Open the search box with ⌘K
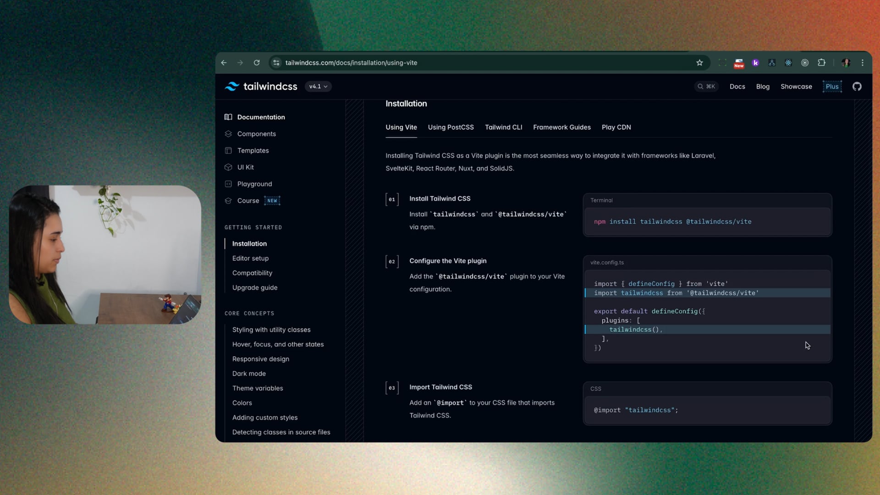The width and height of the screenshot is (880, 495). [706, 87]
